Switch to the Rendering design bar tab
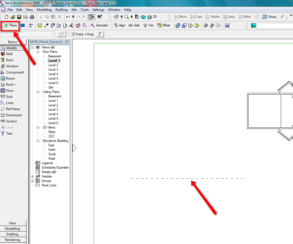This screenshot has height=244, width=293. pyautogui.click(x=13, y=240)
